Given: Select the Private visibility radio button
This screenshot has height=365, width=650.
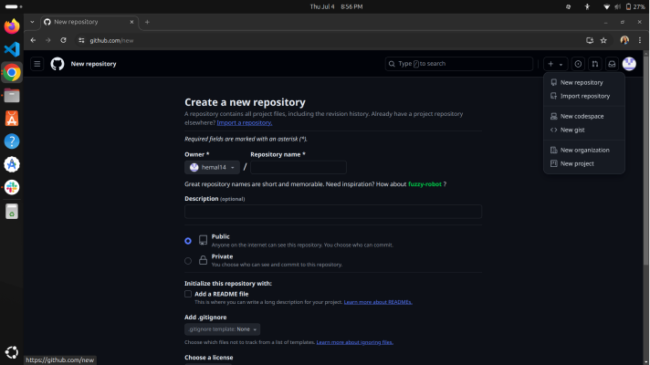Looking at the screenshot, I should coord(188,261).
